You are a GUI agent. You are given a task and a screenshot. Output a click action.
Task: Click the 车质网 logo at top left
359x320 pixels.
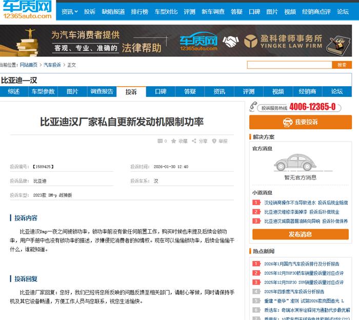coord(26,10)
